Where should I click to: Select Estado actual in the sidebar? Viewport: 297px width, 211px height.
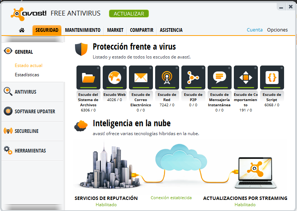[28, 66]
